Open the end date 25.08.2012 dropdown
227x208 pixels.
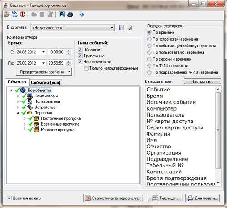(x=44, y=63)
